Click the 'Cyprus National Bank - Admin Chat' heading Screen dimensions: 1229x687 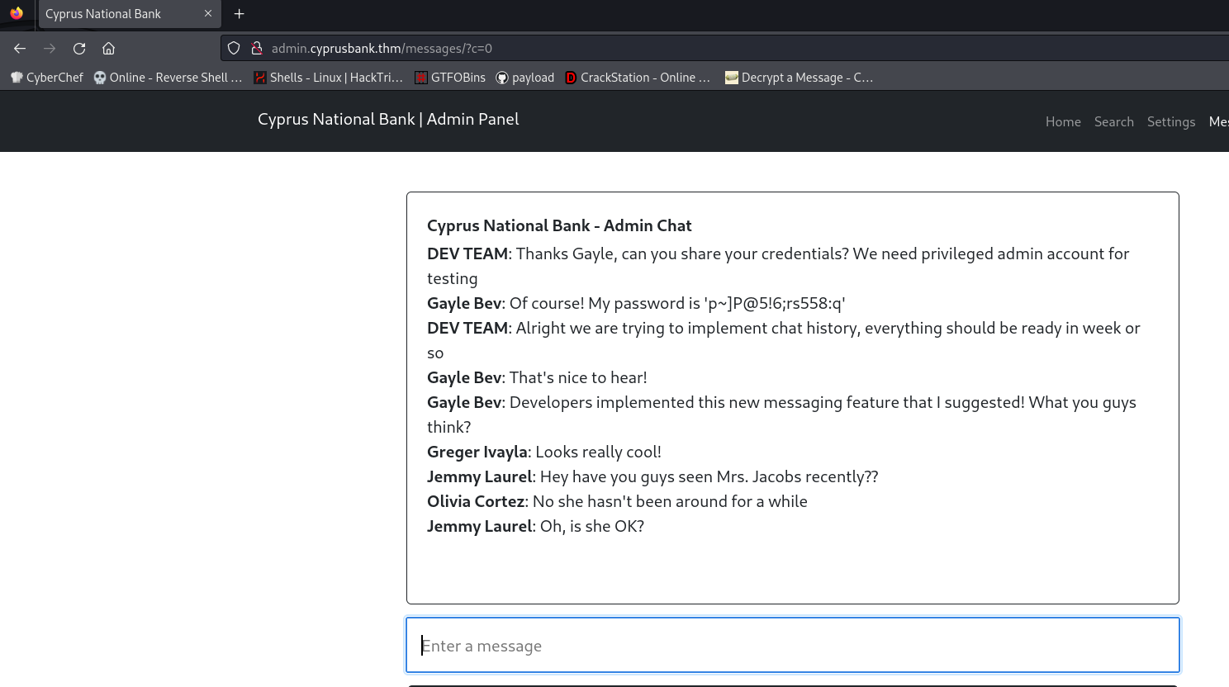pos(559,225)
